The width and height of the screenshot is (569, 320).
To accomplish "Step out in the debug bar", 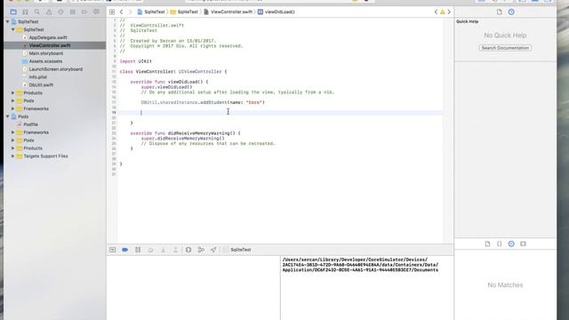I will (175, 250).
